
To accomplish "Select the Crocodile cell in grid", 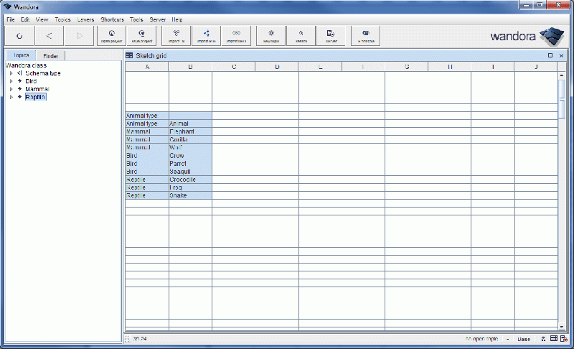I will (x=189, y=180).
